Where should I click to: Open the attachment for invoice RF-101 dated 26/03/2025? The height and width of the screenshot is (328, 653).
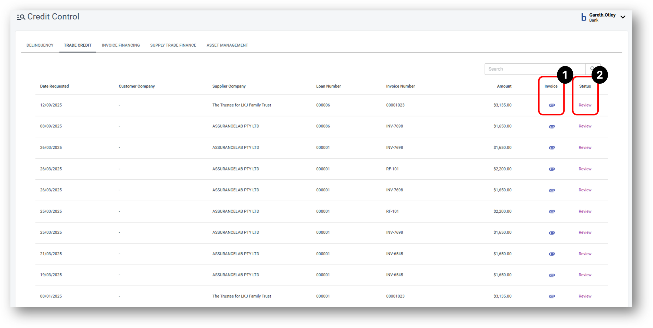(x=551, y=169)
